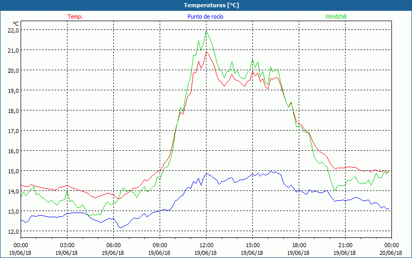The image size is (412, 258).
Task: Click the 19,0 y-axis value
Action: coord(14,90)
